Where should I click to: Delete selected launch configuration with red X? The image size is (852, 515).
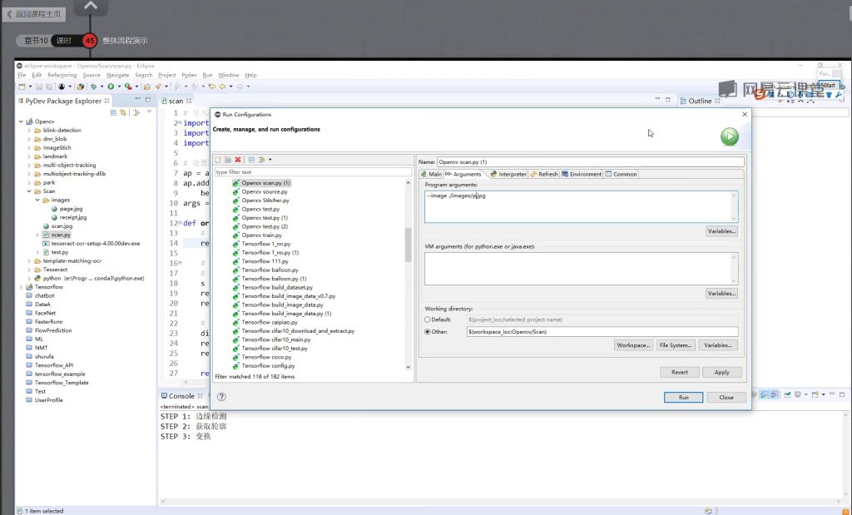237,160
